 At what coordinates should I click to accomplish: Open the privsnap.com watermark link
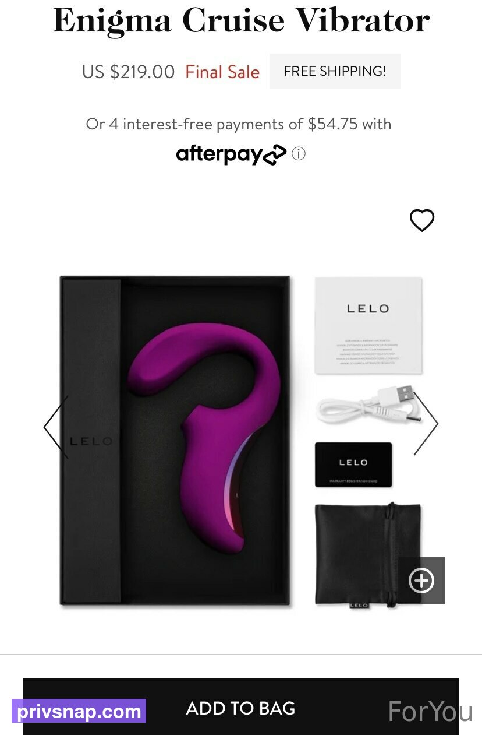click(79, 711)
